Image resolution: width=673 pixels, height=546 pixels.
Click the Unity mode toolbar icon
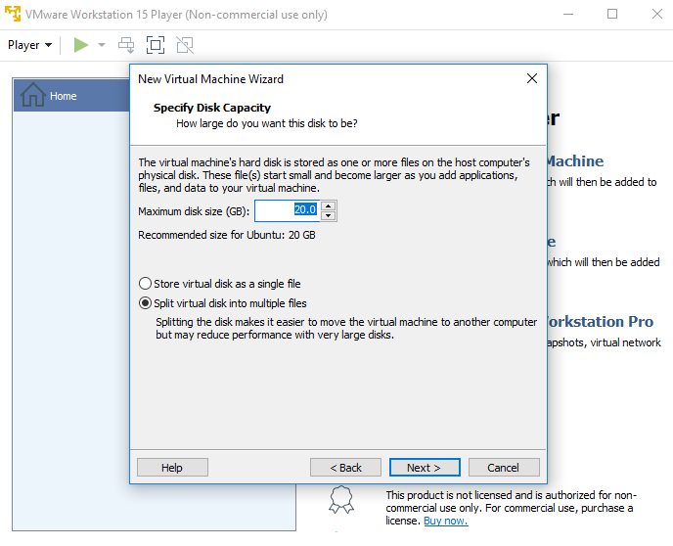[185, 45]
